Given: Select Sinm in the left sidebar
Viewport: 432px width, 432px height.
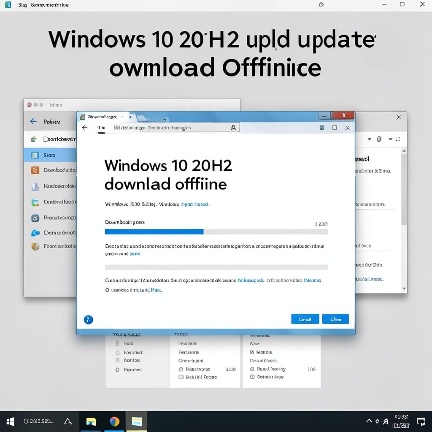Looking at the screenshot, I should coord(50,155).
